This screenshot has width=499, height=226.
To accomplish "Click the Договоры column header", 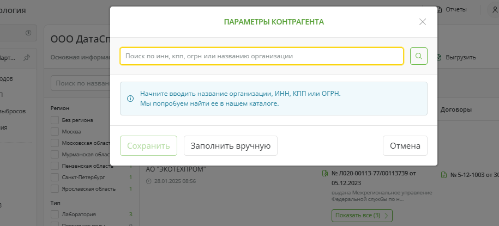I will (456, 109).
